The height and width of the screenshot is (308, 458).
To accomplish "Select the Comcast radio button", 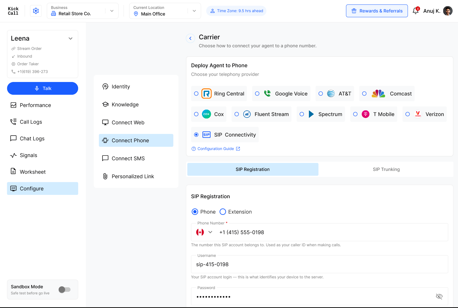I will pos(365,93).
